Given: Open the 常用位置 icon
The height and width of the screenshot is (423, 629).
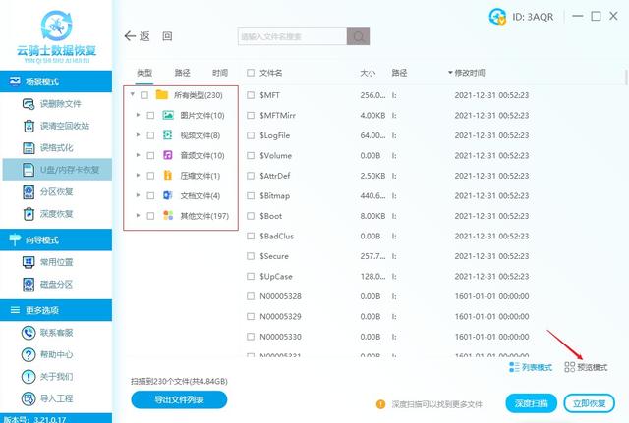Looking at the screenshot, I should coord(29,262).
